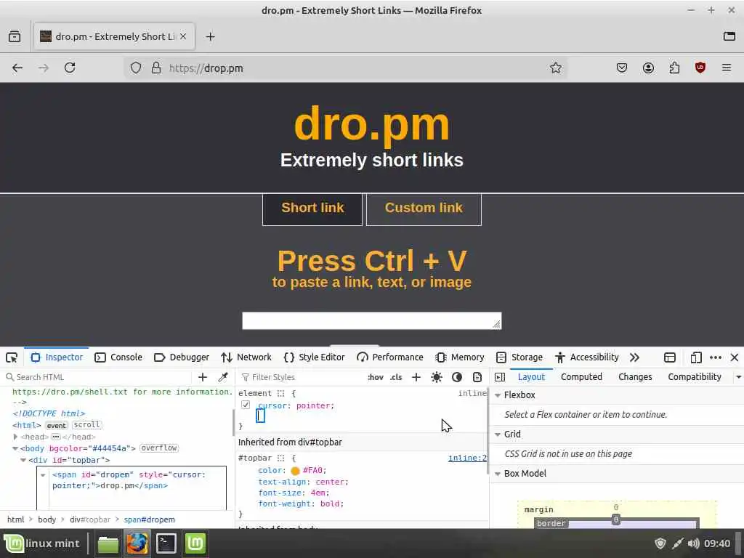Toggle the :hov pseudo-class panel
The height and width of the screenshot is (558, 744).
[376, 377]
